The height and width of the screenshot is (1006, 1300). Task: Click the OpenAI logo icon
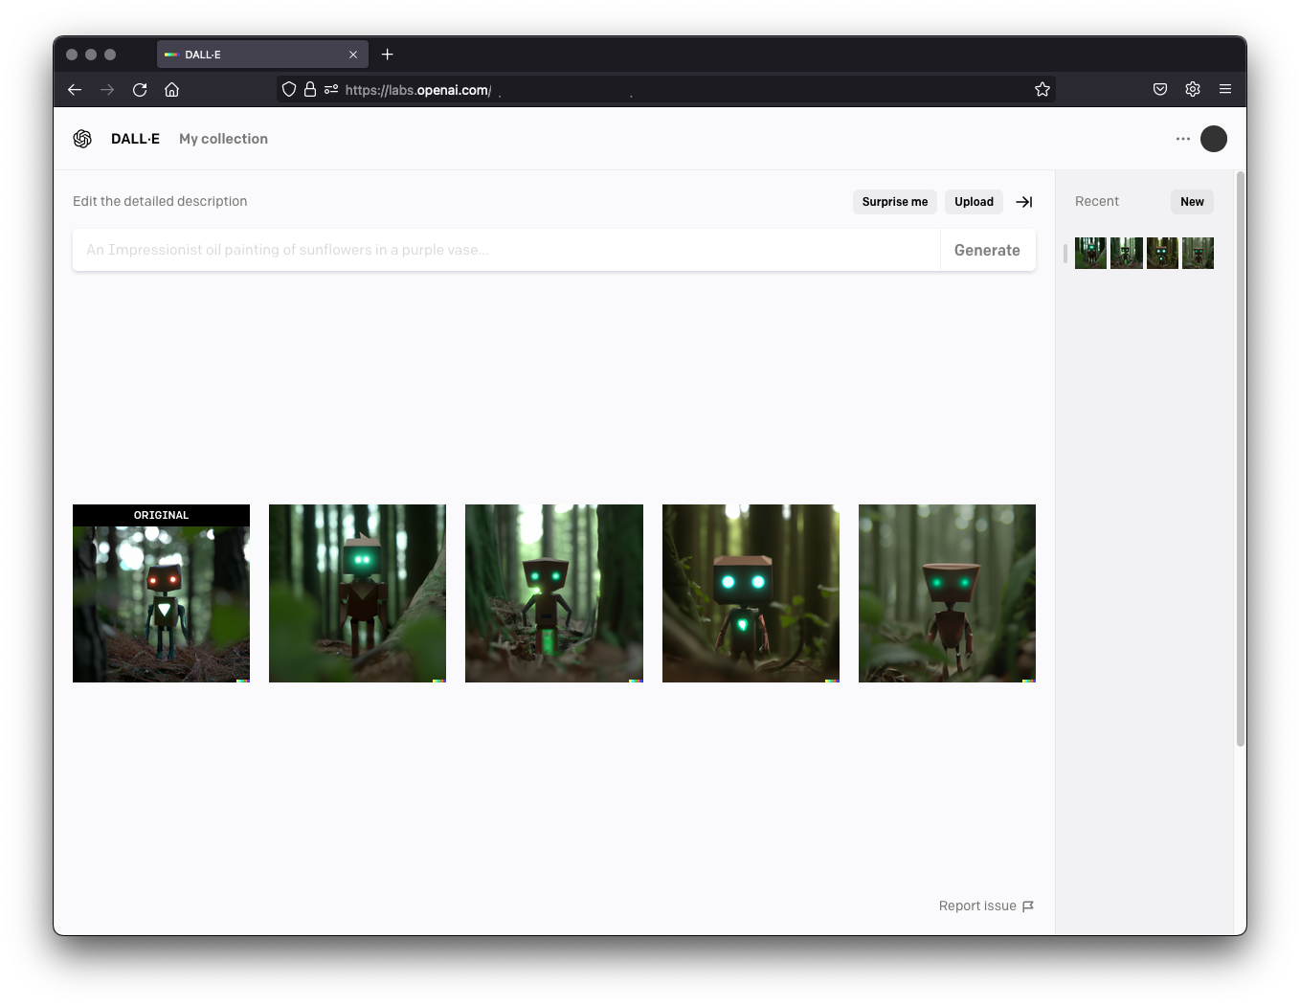click(82, 139)
